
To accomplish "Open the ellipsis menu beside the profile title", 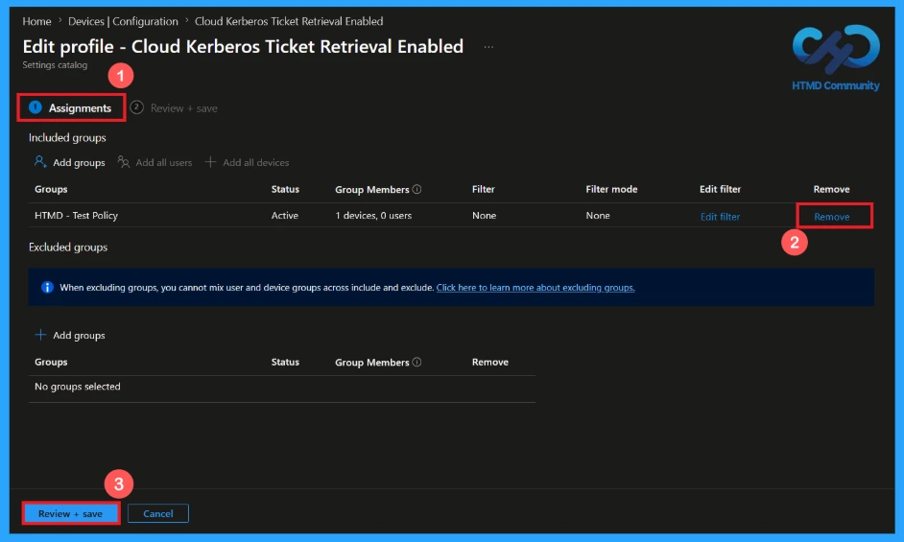I will [488, 47].
